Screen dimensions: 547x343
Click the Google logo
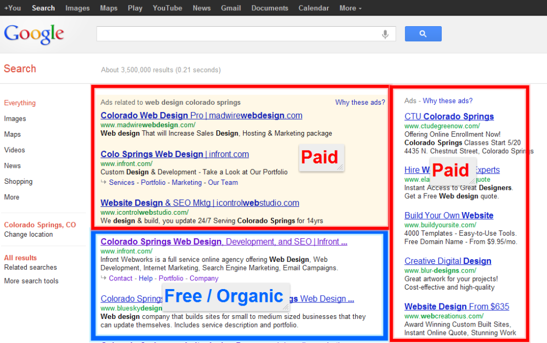[x=34, y=34]
